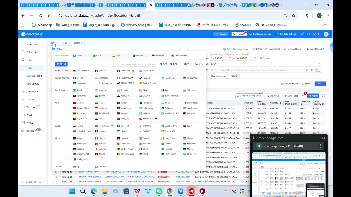The image size is (351, 197).
Task: Reload the browser page
Action: (x=41, y=16)
